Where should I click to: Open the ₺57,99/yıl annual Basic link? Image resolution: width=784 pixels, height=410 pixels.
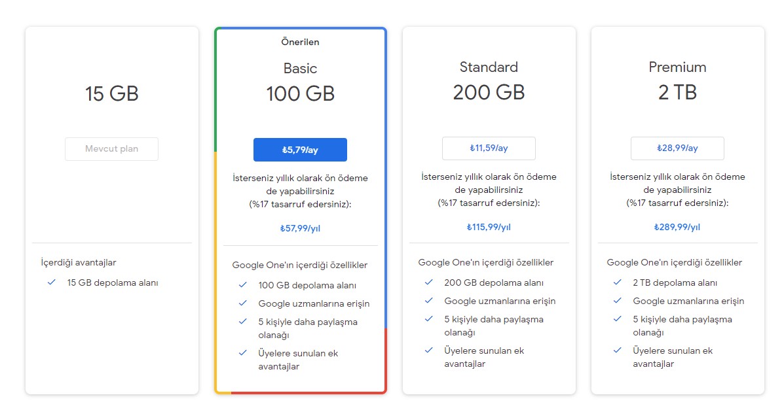coord(300,229)
